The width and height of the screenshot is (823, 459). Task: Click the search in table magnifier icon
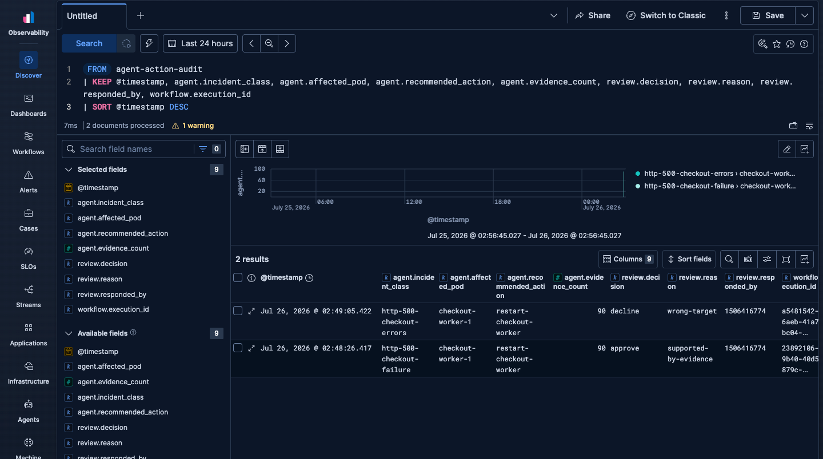click(729, 259)
